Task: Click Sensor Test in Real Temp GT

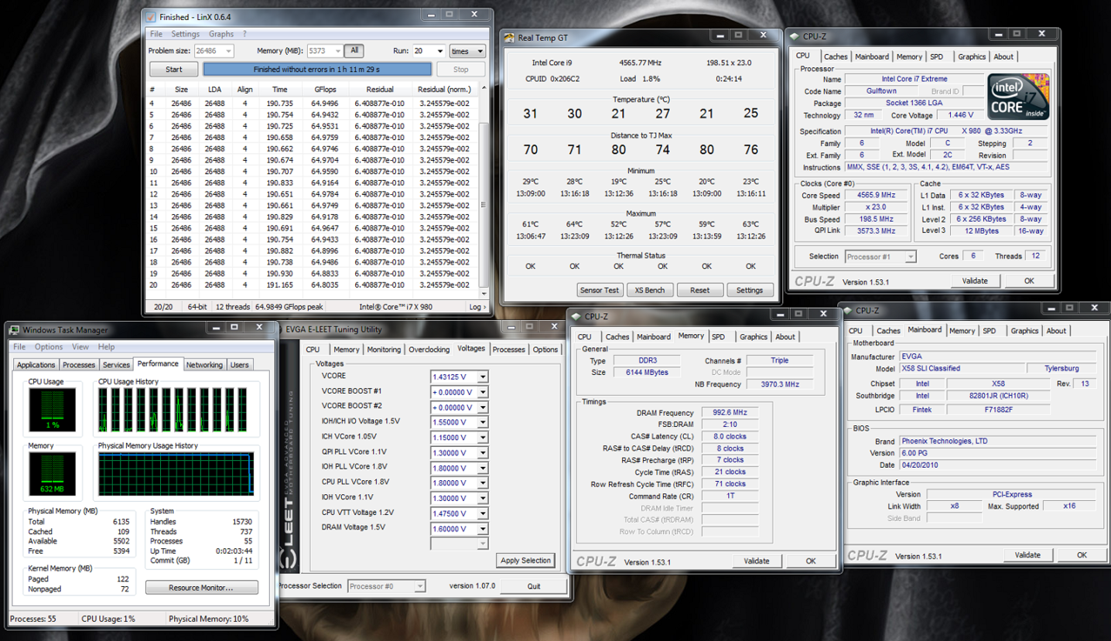Action: [600, 291]
